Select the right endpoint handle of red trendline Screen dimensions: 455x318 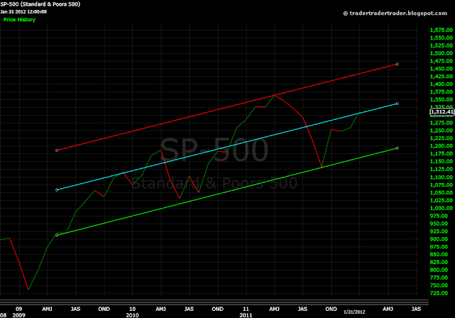(x=397, y=64)
